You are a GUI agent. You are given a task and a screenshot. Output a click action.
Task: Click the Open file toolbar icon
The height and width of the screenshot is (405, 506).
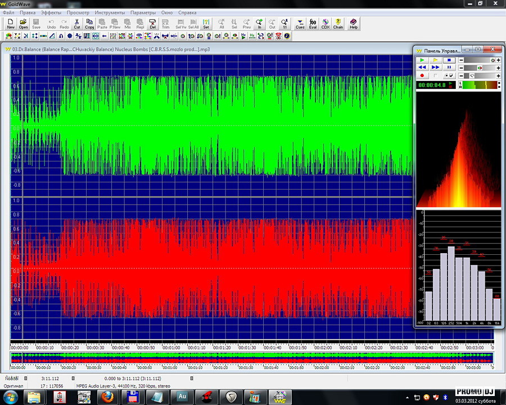(x=23, y=24)
